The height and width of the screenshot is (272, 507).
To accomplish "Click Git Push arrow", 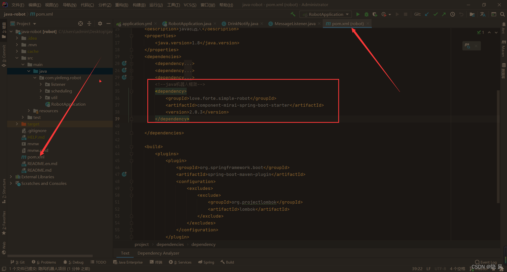I will pos(444,14).
